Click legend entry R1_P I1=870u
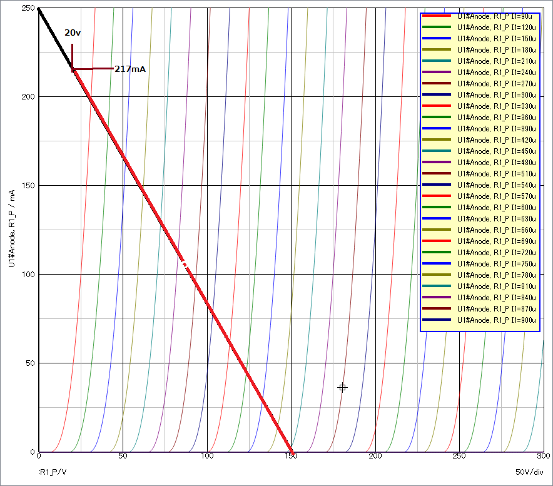The height and width of the screenshot is (486, 553). pyautogui.click(x=479, y=309)
